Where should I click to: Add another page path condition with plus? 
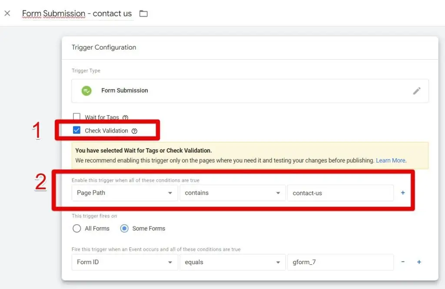click(403, 193)
